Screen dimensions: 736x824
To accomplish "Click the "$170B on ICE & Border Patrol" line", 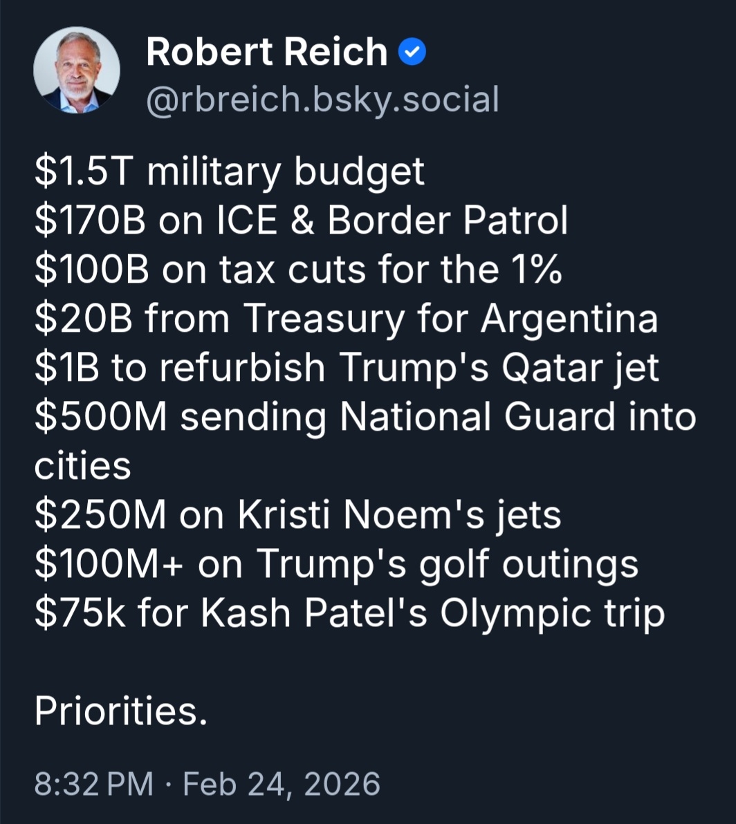I will 301,221.
